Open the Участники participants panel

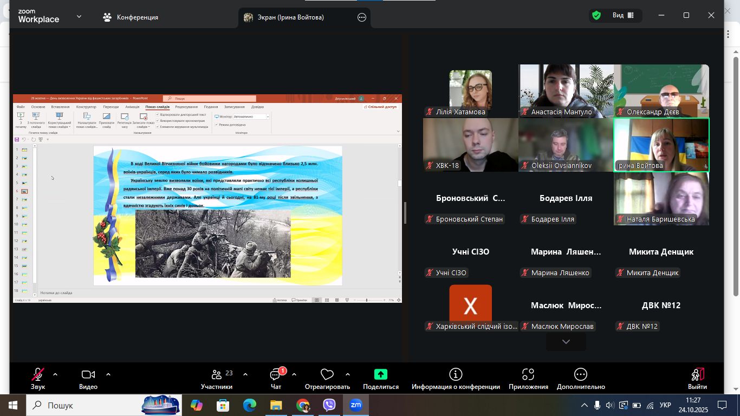216,375
